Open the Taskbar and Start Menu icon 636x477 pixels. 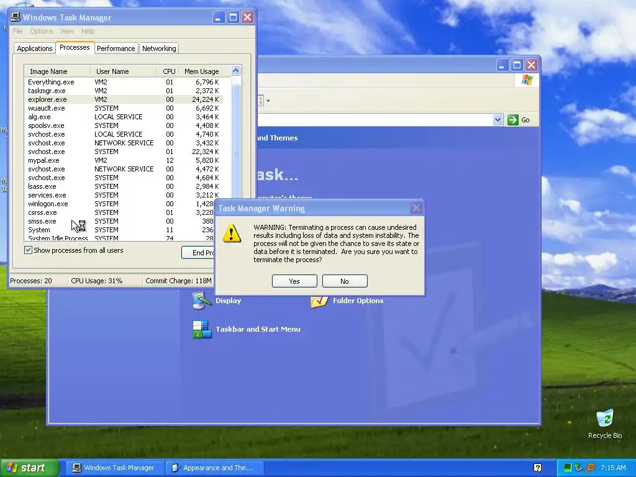coord(202,329)
